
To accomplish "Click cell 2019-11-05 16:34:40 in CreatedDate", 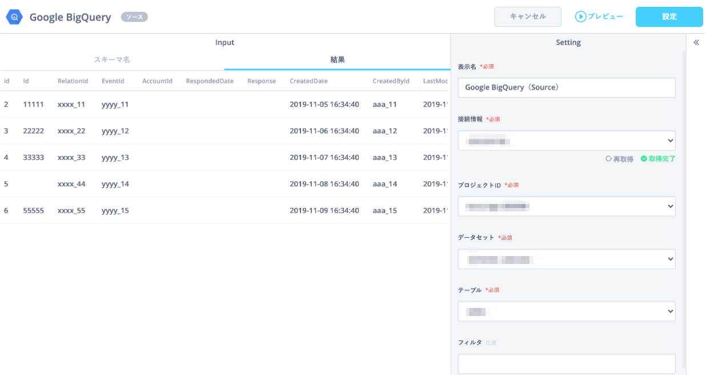I will pyautogui.click(x=324, y=105).
